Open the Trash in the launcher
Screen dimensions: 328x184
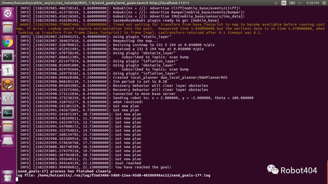coord(8,176)
